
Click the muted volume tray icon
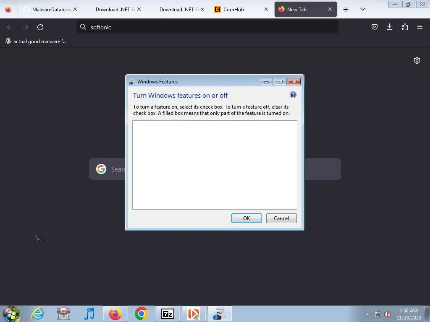tap(388, 314)
